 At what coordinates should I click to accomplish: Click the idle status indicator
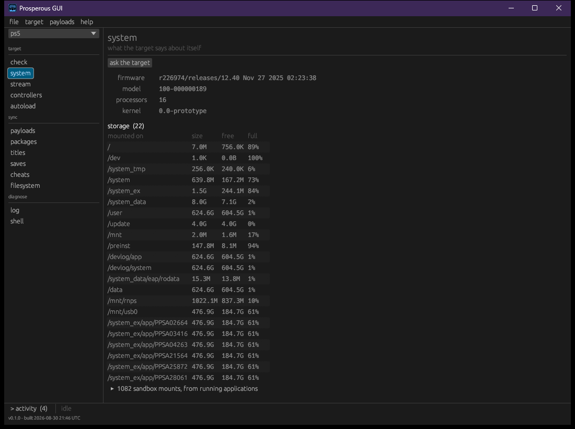pos(66,409)
